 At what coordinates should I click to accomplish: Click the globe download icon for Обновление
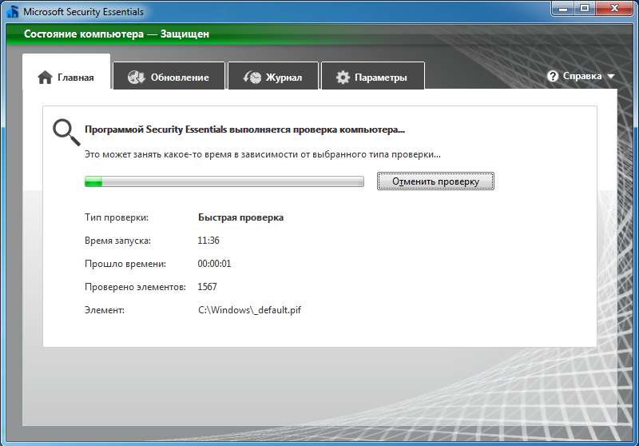coord(136,77)
